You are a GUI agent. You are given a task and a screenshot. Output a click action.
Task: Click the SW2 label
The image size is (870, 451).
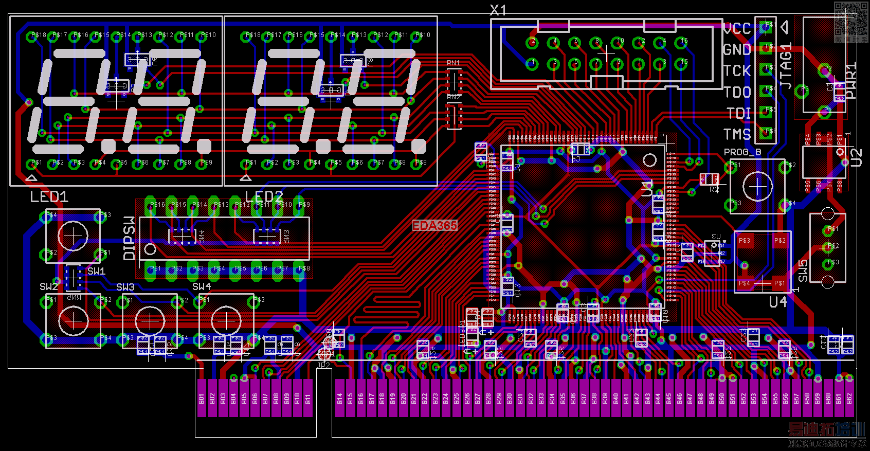(49, 286)
